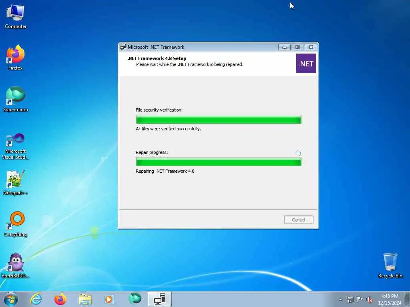410x307 pixels.
Task: Minimize the Microsoft .NET Framework window
Action: pos(285,47)
